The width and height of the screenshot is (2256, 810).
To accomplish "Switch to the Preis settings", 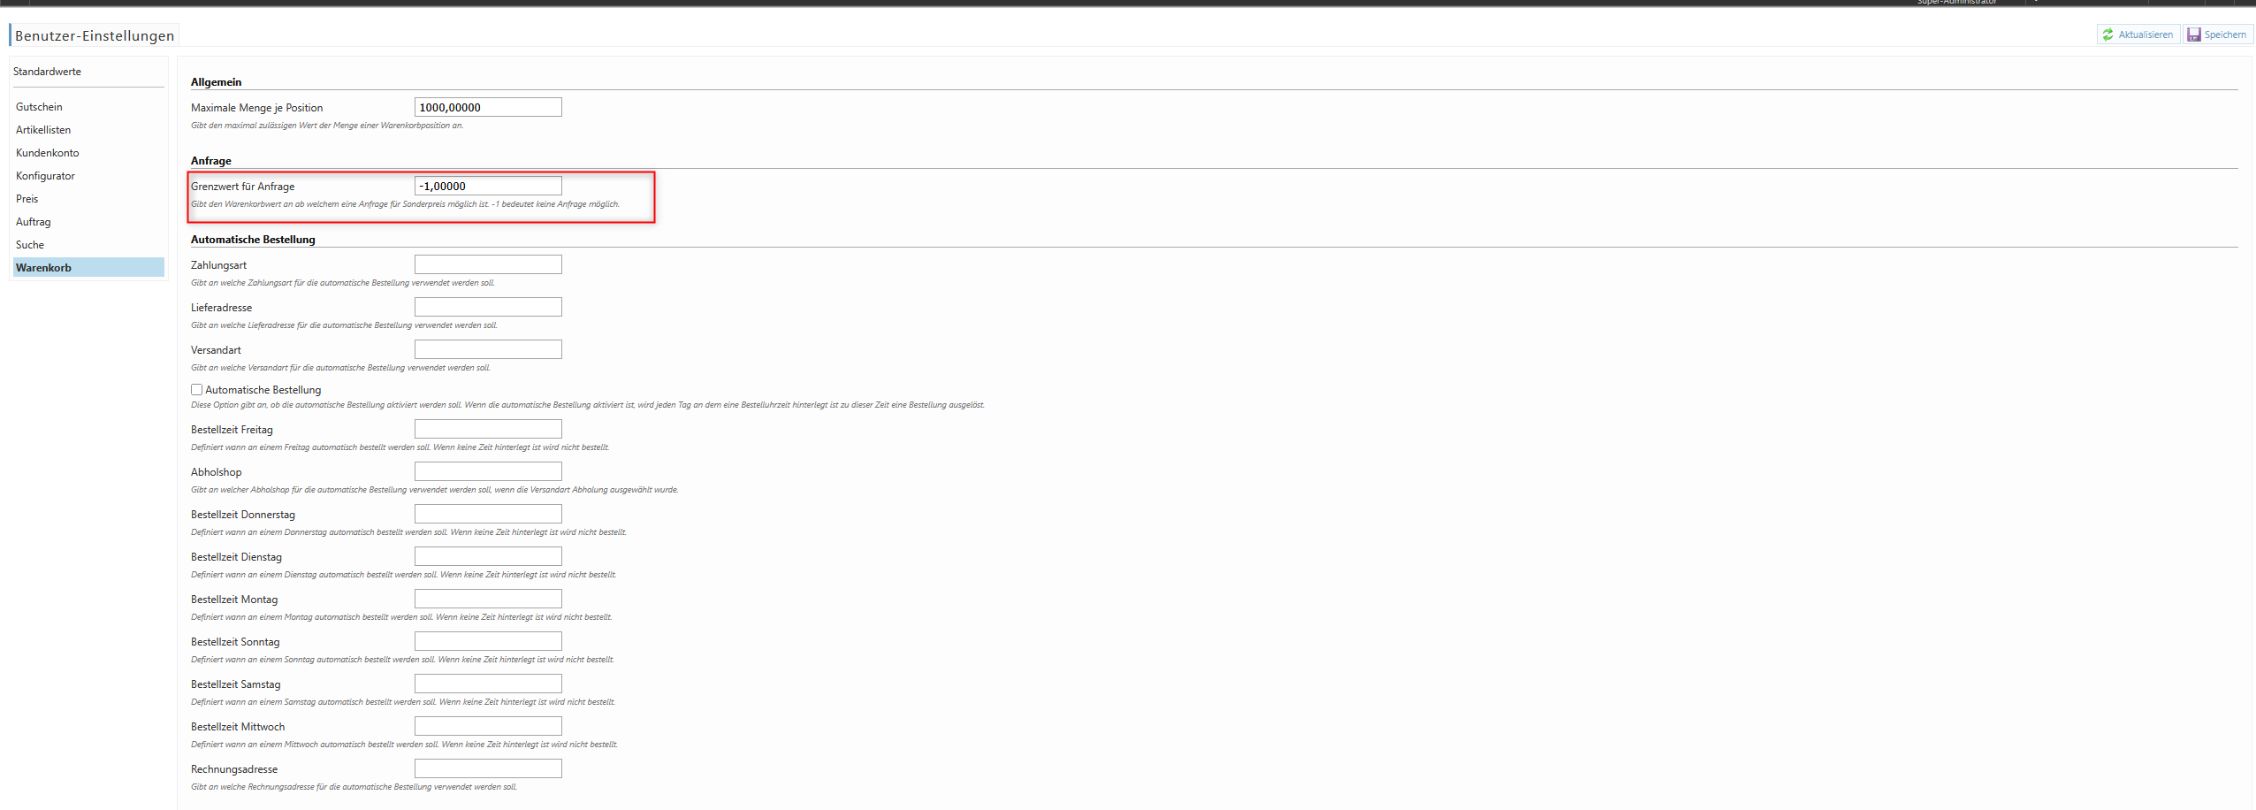I will click(27, 199).
